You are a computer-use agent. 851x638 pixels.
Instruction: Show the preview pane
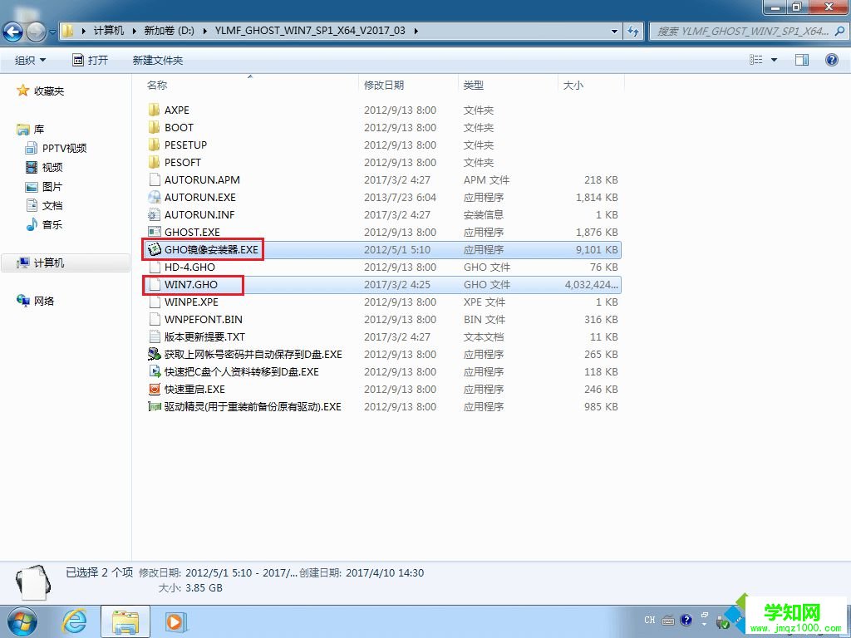(801, 59)
